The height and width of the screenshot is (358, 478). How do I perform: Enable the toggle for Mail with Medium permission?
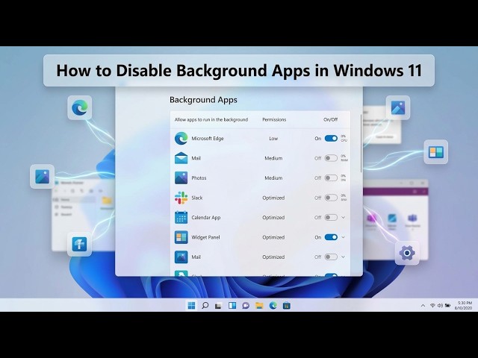click(x=331, y=158)
